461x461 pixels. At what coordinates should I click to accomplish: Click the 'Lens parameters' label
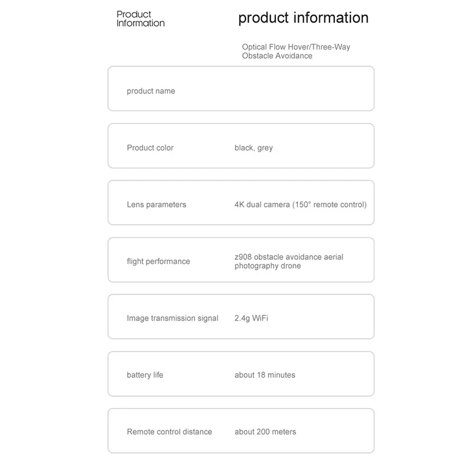click(x=156, y=205)
